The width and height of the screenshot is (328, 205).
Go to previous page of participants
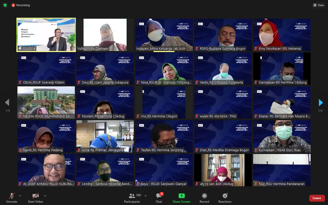[x=7, y=102]
